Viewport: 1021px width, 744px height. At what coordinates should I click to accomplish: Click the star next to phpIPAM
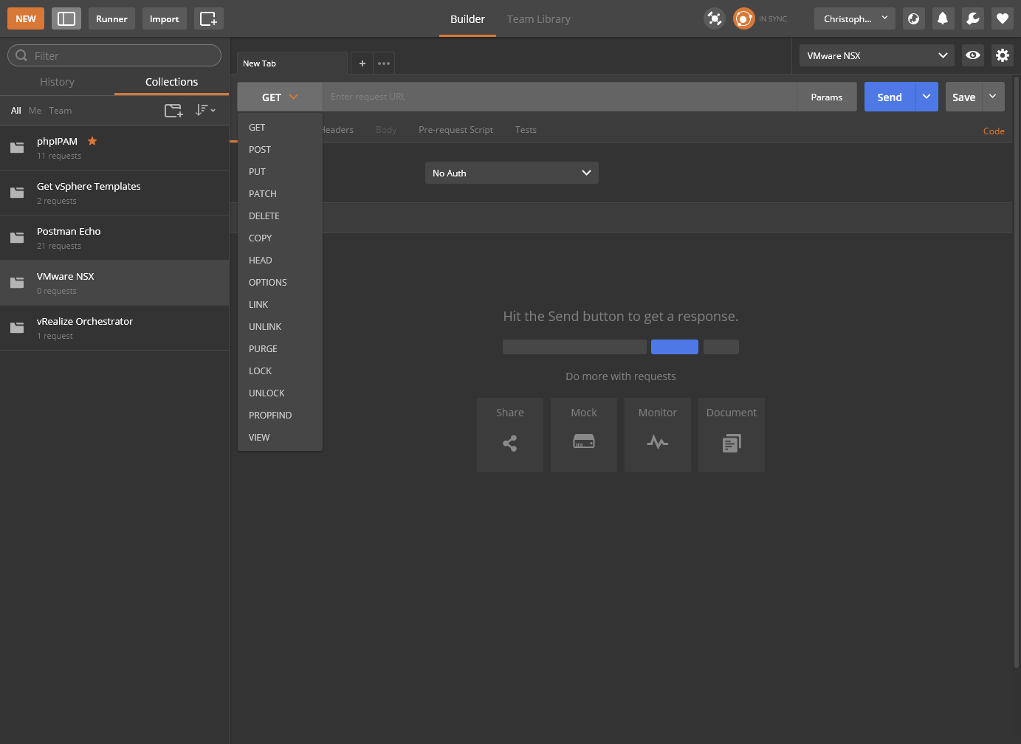[92, 141]
